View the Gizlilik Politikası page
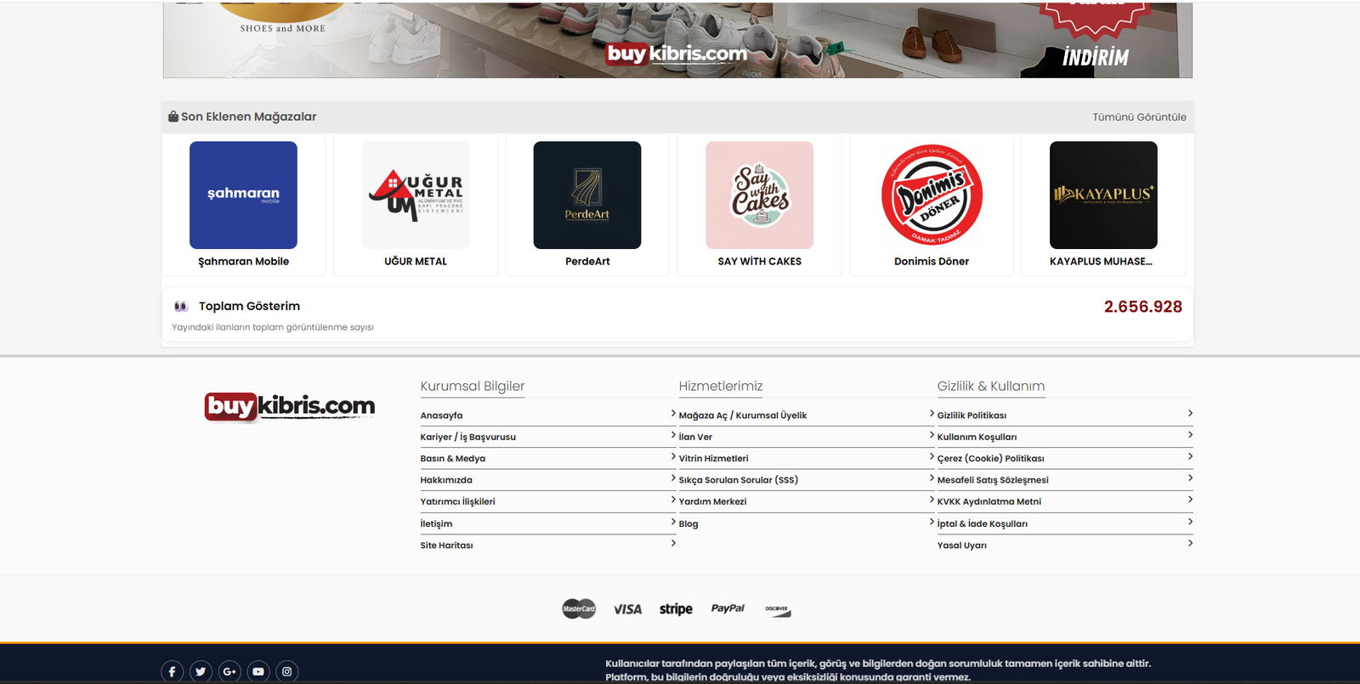Viewport: 1360px width, 684px height. pos(972,415)
